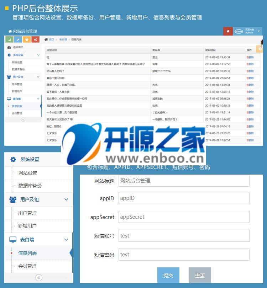Delete the row dated 2017-08-28 17:22:51
The width and height of the screenshot is (267, 288).
250,140
